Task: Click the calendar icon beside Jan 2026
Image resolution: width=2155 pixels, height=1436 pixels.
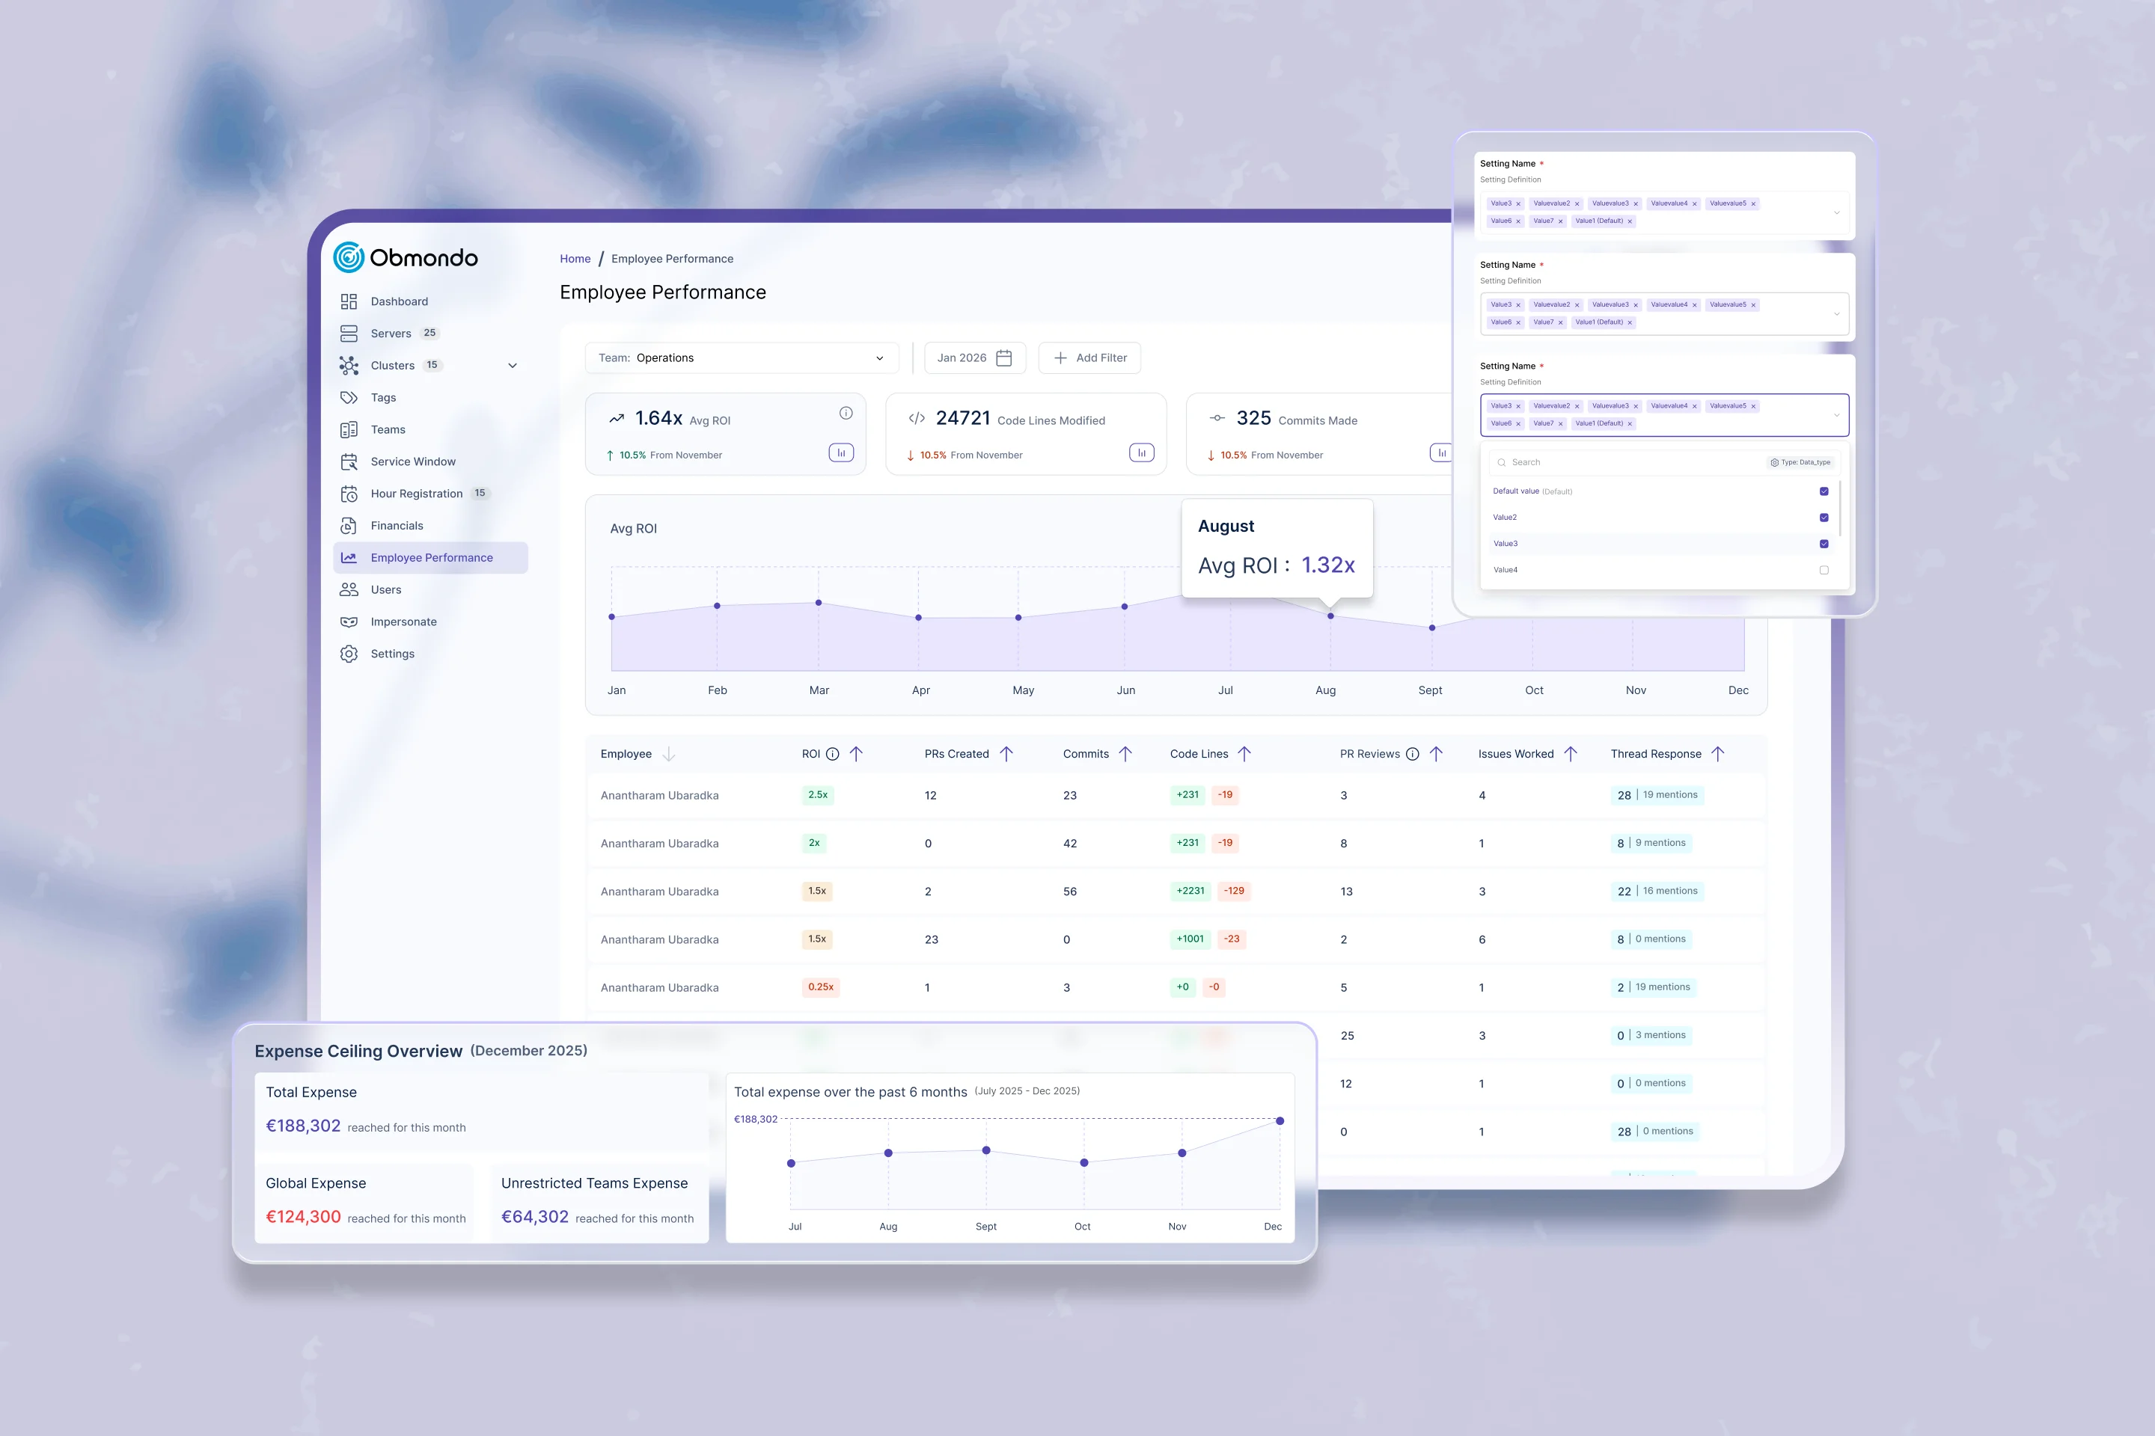Action: tap(1004, 358)
